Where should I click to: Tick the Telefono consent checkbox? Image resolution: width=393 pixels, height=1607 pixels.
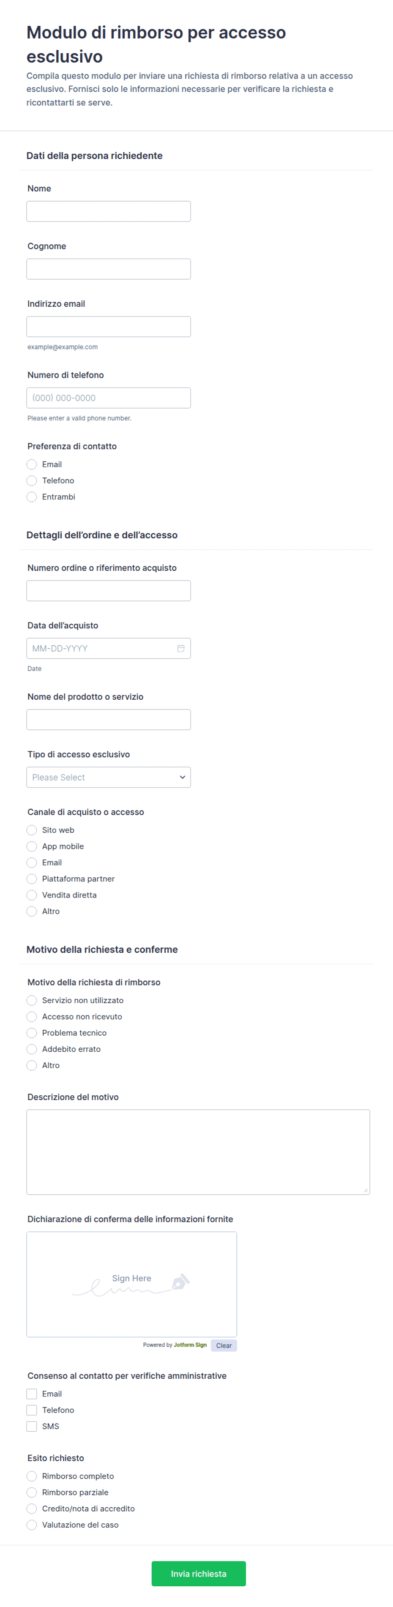click(32, 1410)
